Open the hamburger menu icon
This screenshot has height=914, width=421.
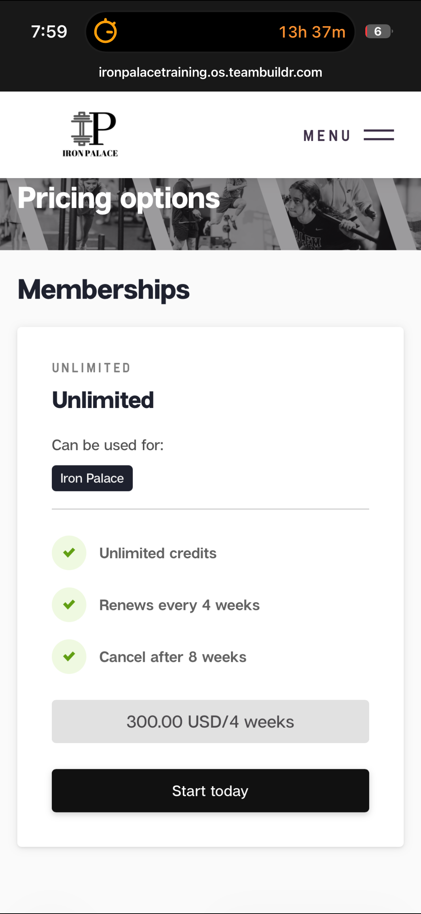click(x=379, y=135)
